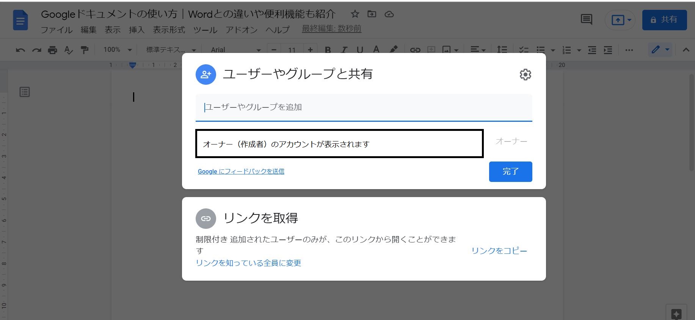The width and height of the screenshot is (695, 320).
Task: Open the 表示形式 menu
Action: (x=169, y=30)
